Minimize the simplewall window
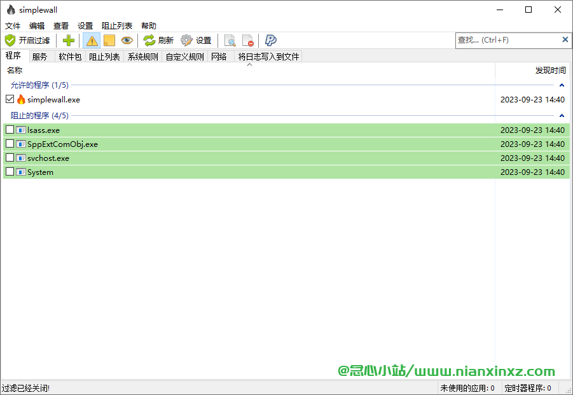This screenshot has height=395, width=573. click(500, 10)
